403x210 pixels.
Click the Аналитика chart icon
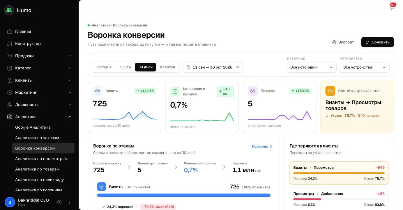tap(10, 117)
